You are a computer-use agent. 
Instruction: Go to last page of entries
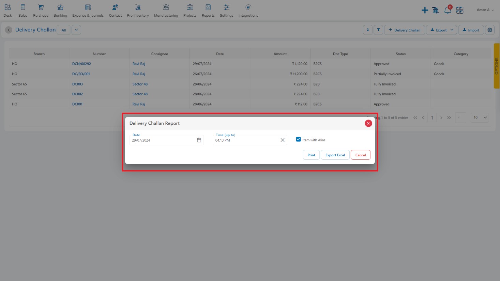[449, 118]
